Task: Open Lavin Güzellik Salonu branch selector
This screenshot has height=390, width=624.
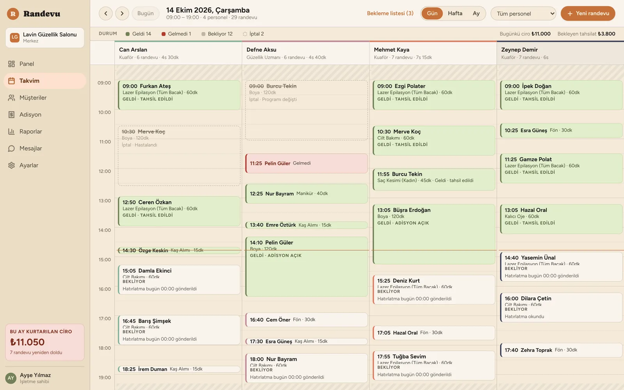Action: click(45, 37)
